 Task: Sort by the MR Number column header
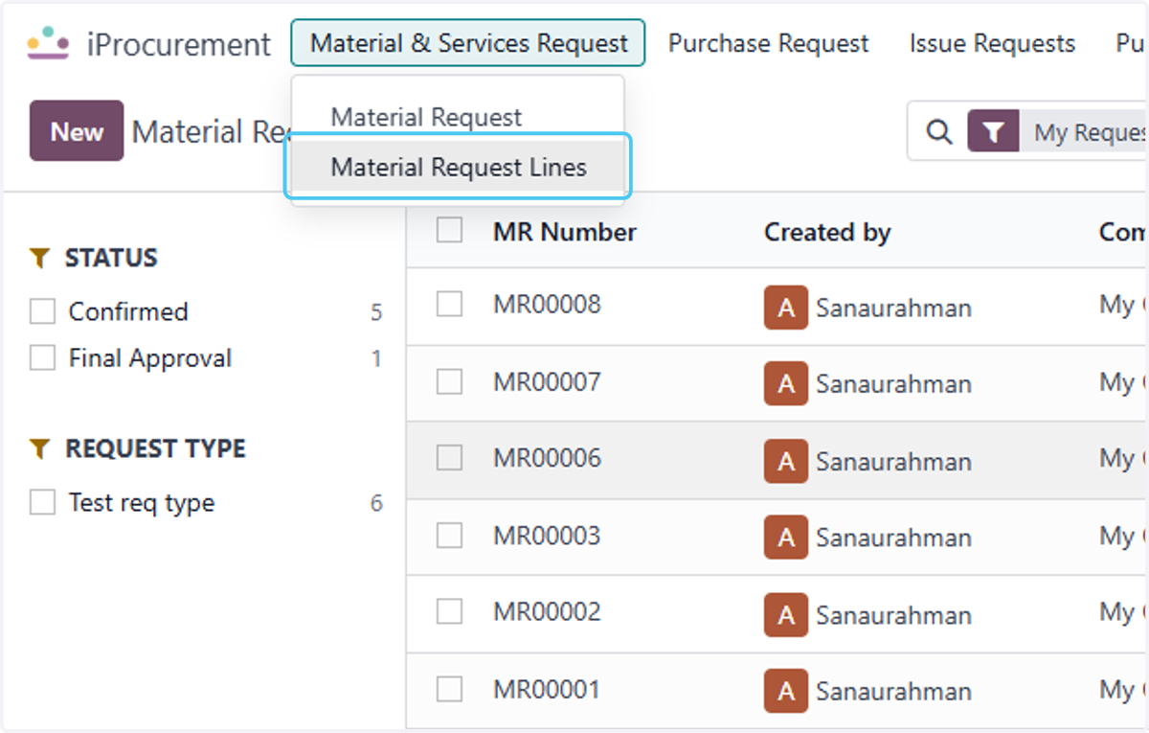[x=565, y=232]
